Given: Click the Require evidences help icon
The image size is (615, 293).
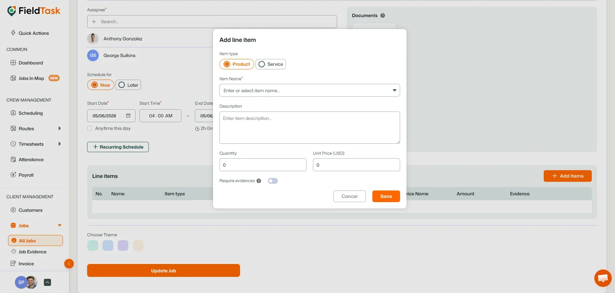Looking at the screenshot, I should tap(259, 181).
